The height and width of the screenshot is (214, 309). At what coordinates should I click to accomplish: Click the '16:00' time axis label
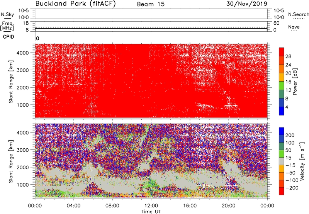[190, 206]
